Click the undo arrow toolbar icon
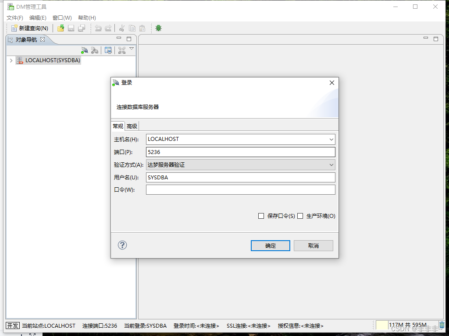The height and width of the screenshot is (336, 449). [98, 28]
